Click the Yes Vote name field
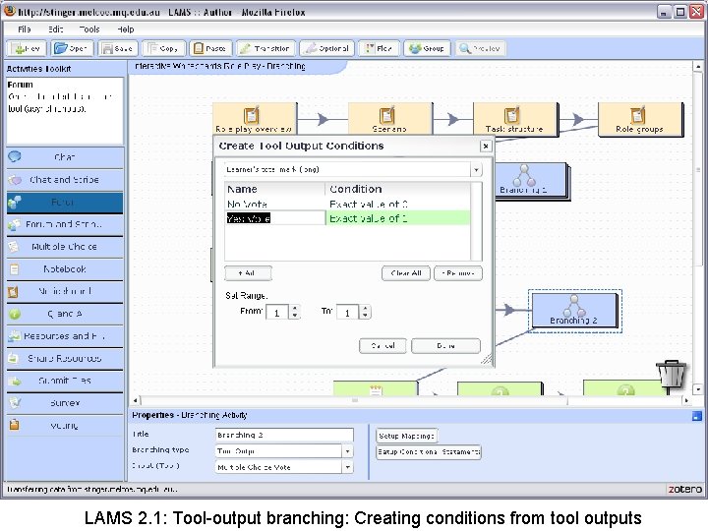 pyautogui.click(x=275, y=218)
